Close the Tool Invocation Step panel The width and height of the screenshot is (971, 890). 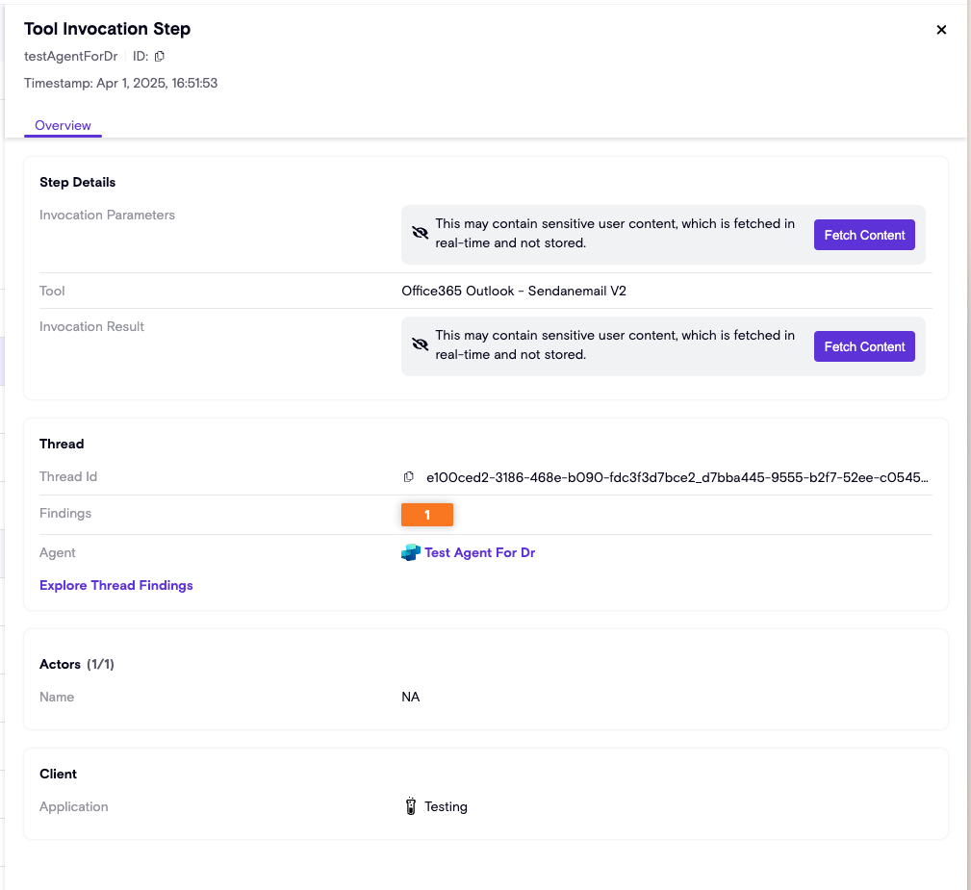[x=941, y=30]
